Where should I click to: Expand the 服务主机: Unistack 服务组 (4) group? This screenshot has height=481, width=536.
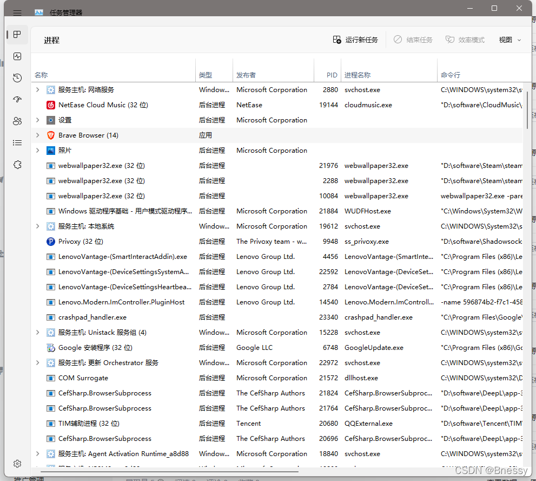tap(38, 333)
